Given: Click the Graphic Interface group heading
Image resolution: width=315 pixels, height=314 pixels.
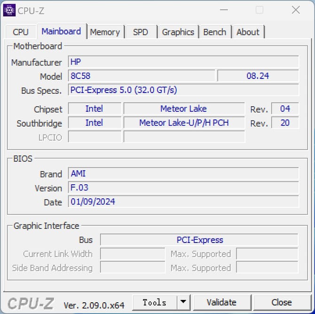Looking at the screenshot, I should click(46, 226).
